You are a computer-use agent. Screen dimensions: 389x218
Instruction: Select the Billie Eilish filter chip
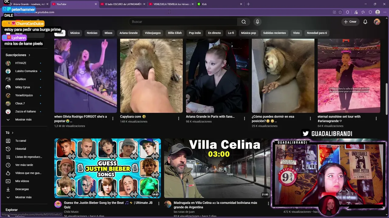[x=175, y=33]
